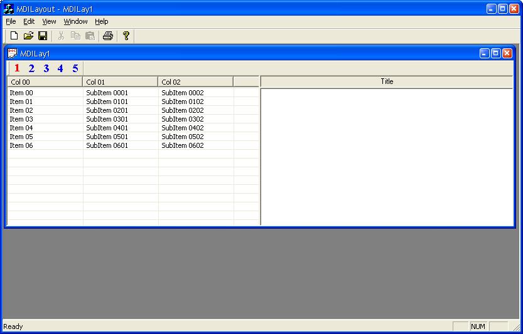Click the Col 00 column header

(x=45, y=82)
